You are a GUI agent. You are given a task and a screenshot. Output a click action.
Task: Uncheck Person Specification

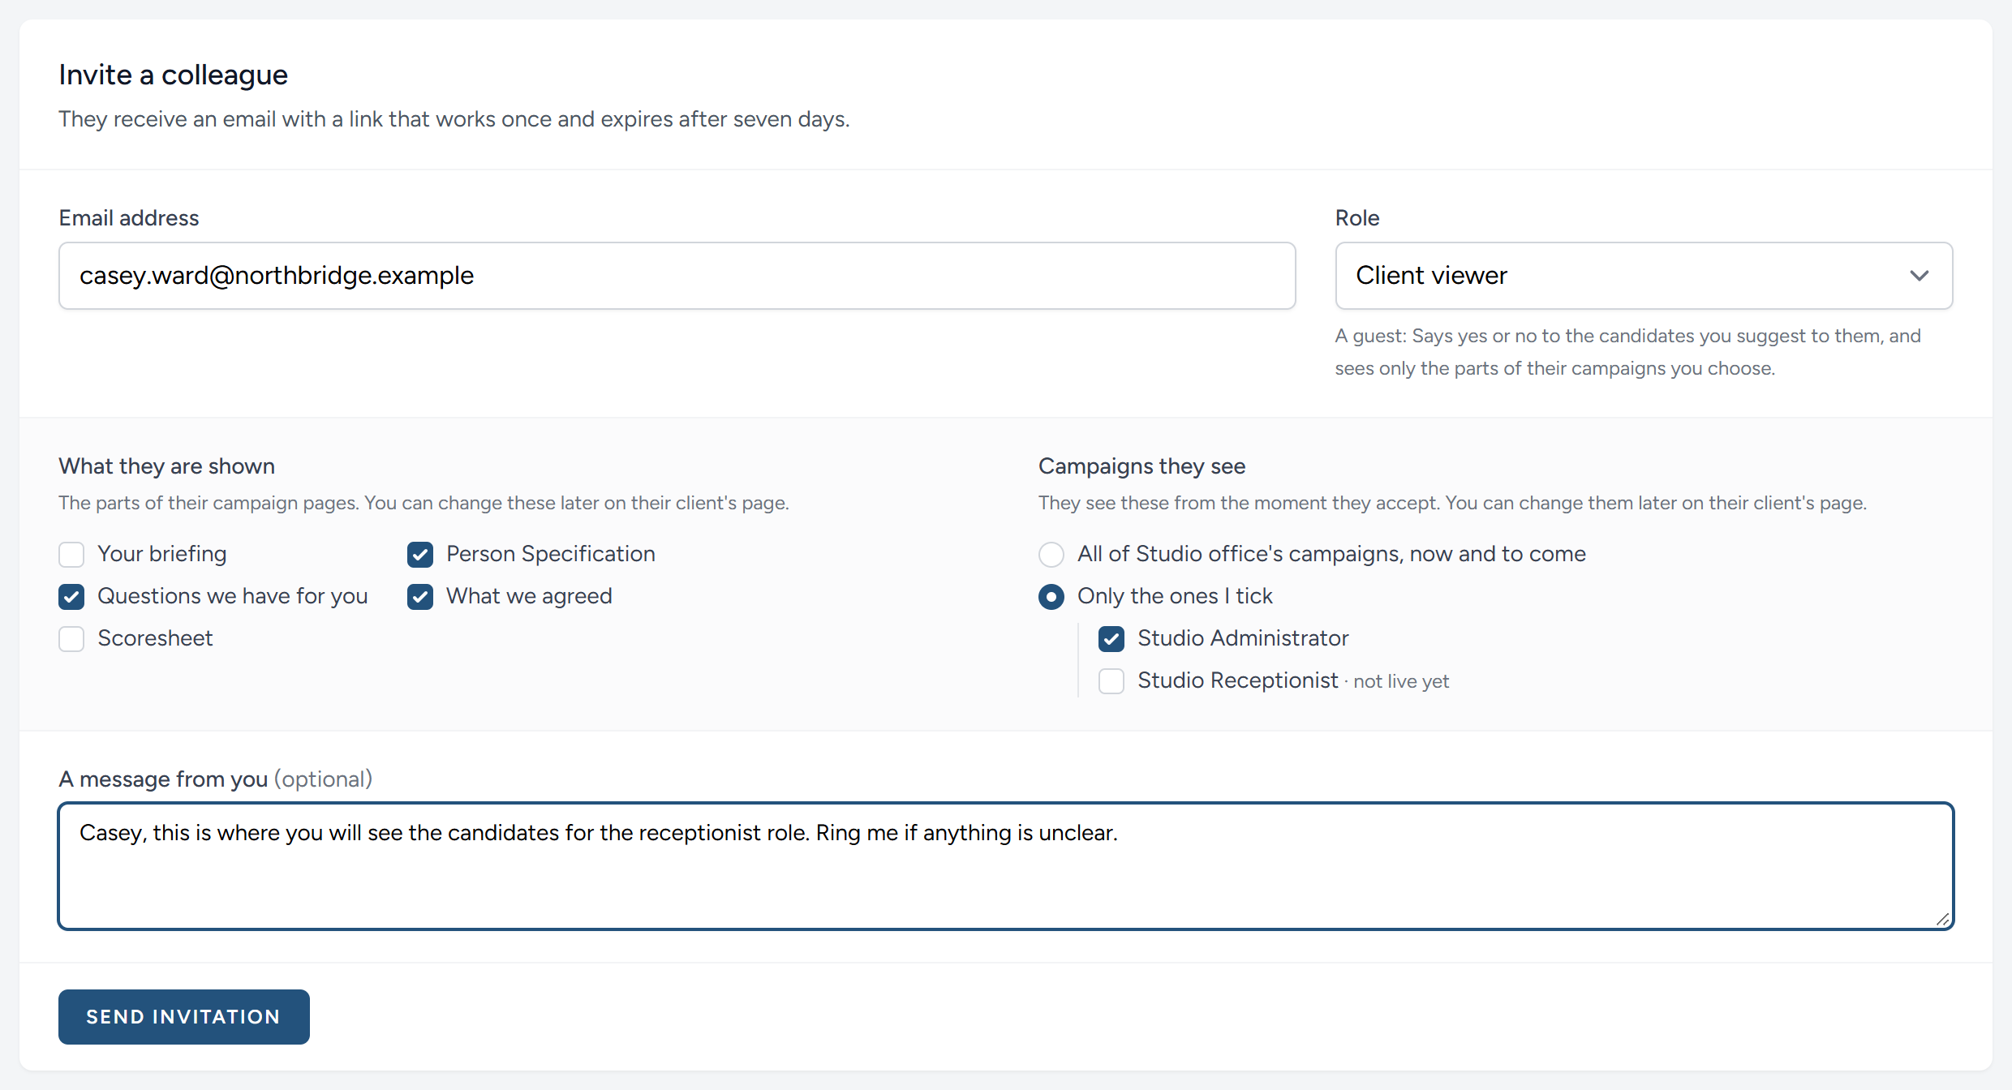[x=420, y=555]
